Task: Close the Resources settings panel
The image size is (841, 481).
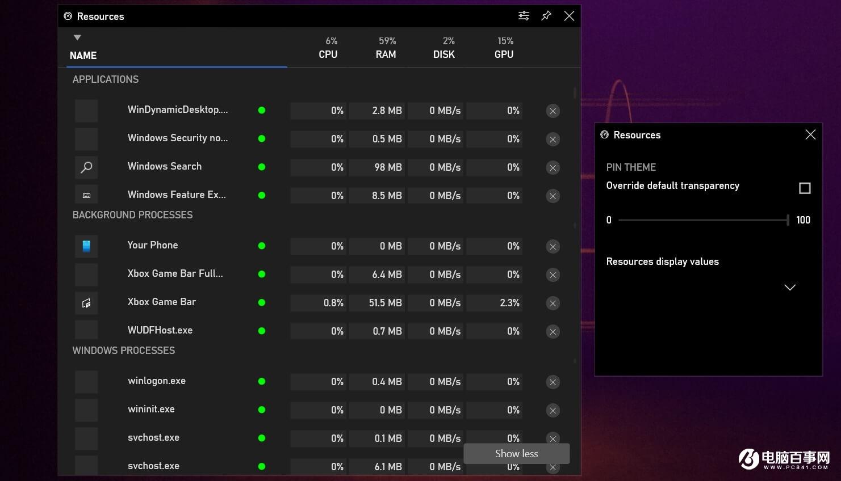Action: tap(810, 134)
